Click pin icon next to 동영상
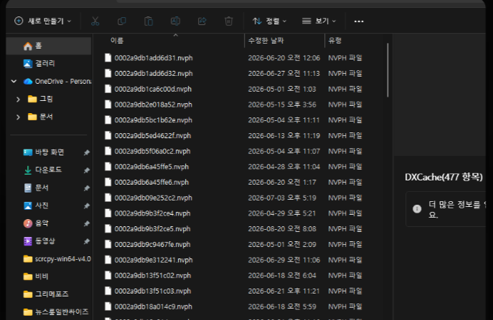Viewport: 493px width, 320px height. (86, 241)
